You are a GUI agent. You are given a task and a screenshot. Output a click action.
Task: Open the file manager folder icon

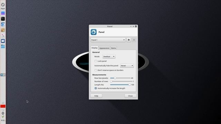3,46
